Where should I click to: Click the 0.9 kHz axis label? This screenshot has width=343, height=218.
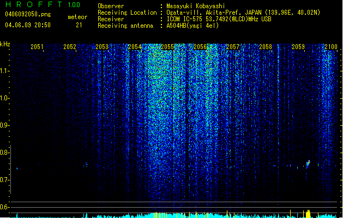[x=4, y=125]
